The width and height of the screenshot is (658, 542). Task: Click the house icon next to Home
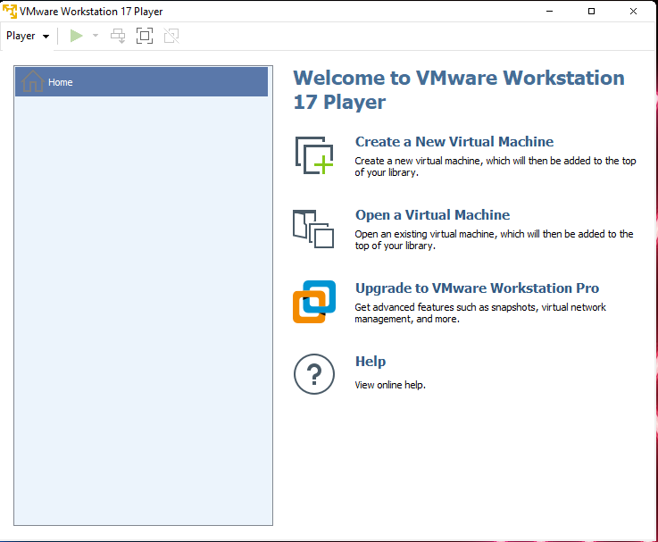point(33,81)
